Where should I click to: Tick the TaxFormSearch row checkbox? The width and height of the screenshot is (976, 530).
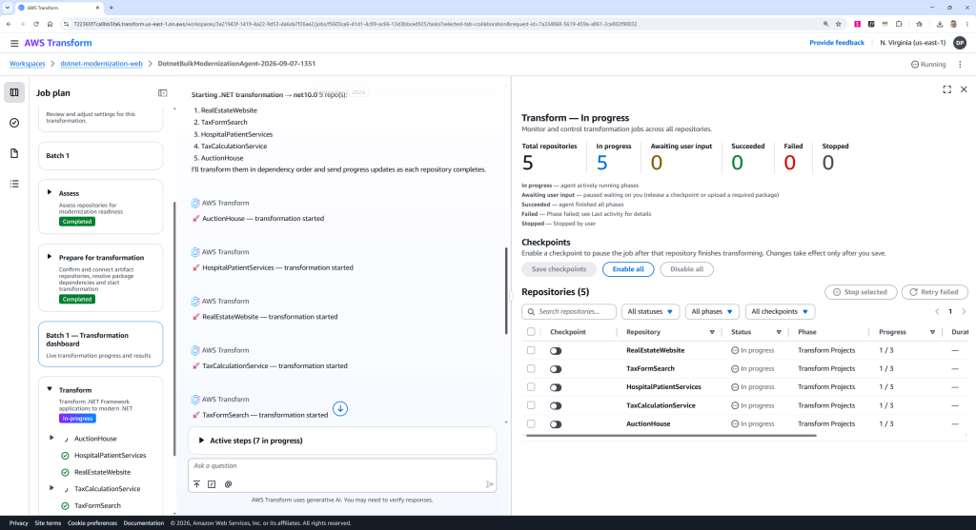pos(531,368)
